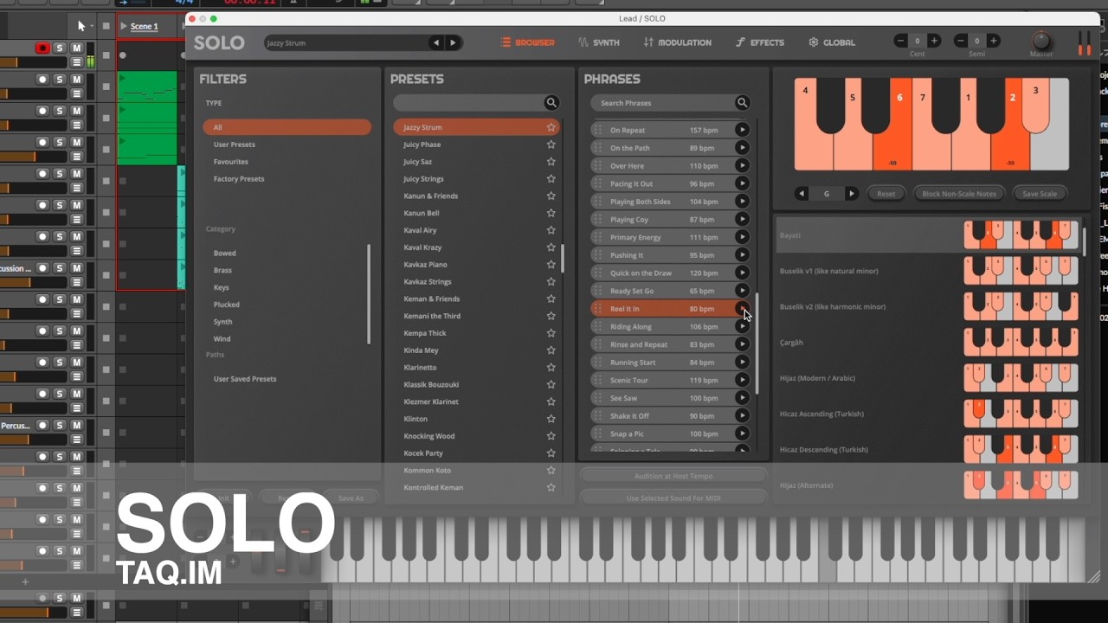The height and width of the screenshot is (623, 1108).
Task: Click the Save Scale button
Action: coord(1040,194)
